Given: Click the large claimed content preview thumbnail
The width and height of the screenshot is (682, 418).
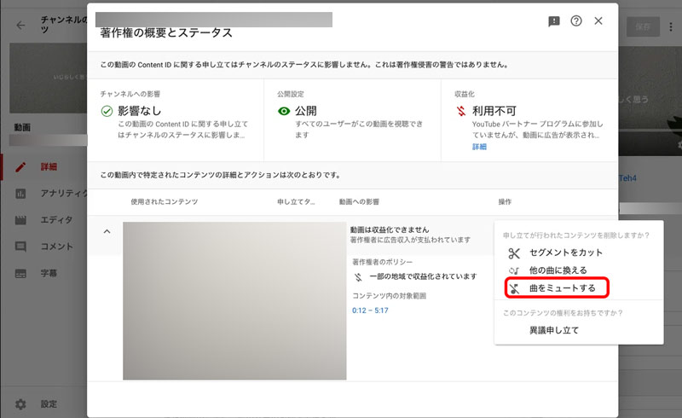Looking at the screenshot, I should coord(234,301).
